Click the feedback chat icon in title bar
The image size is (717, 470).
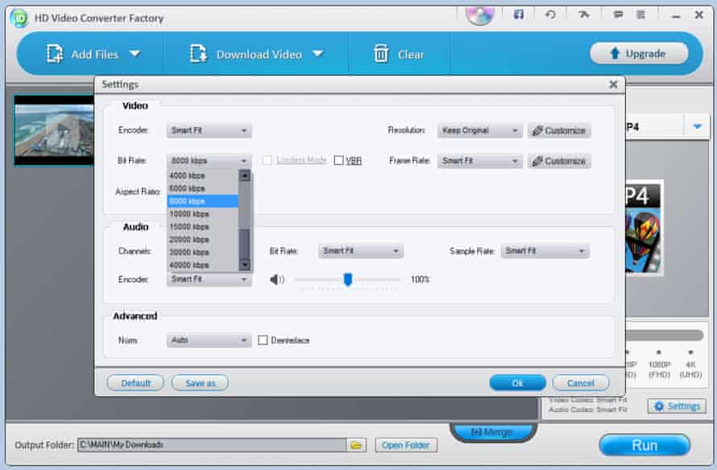click(618, 14)
